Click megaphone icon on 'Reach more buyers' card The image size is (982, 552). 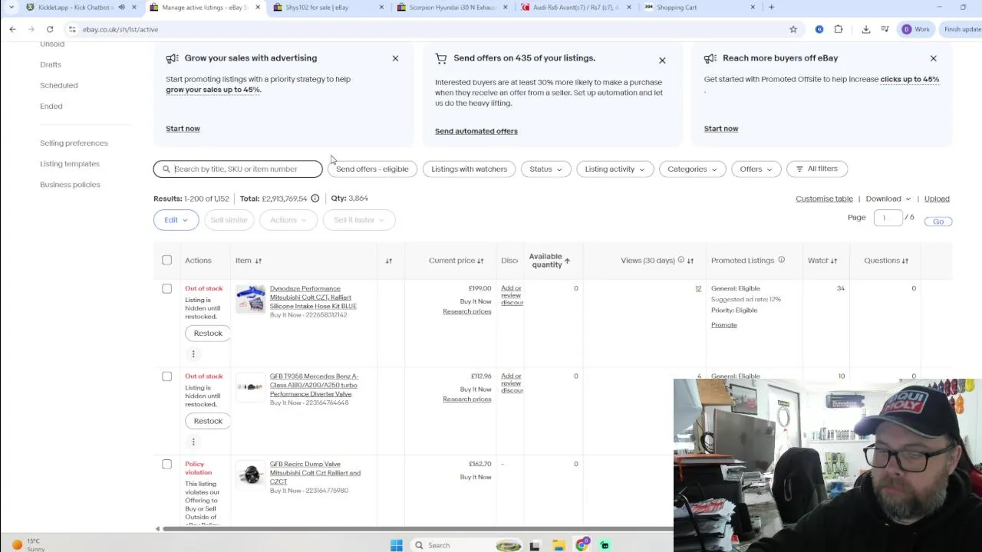(710, 58)
